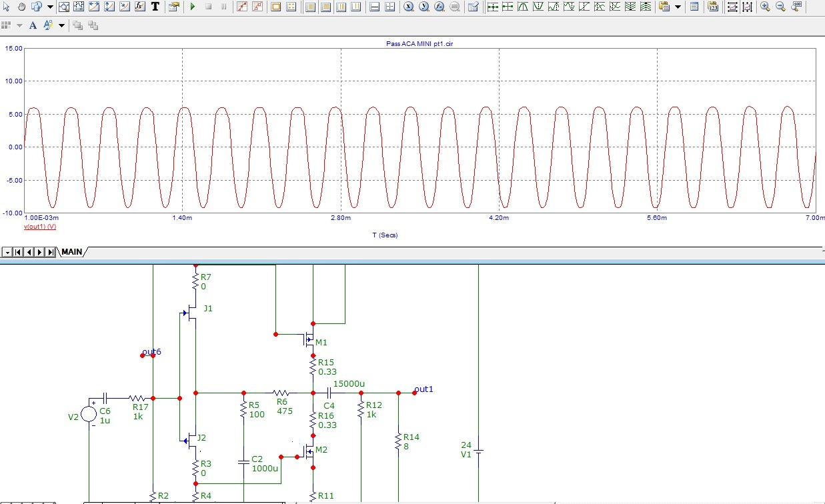Stop the running simulation
This screenshot has width=825, height=504.
point(208,7)
